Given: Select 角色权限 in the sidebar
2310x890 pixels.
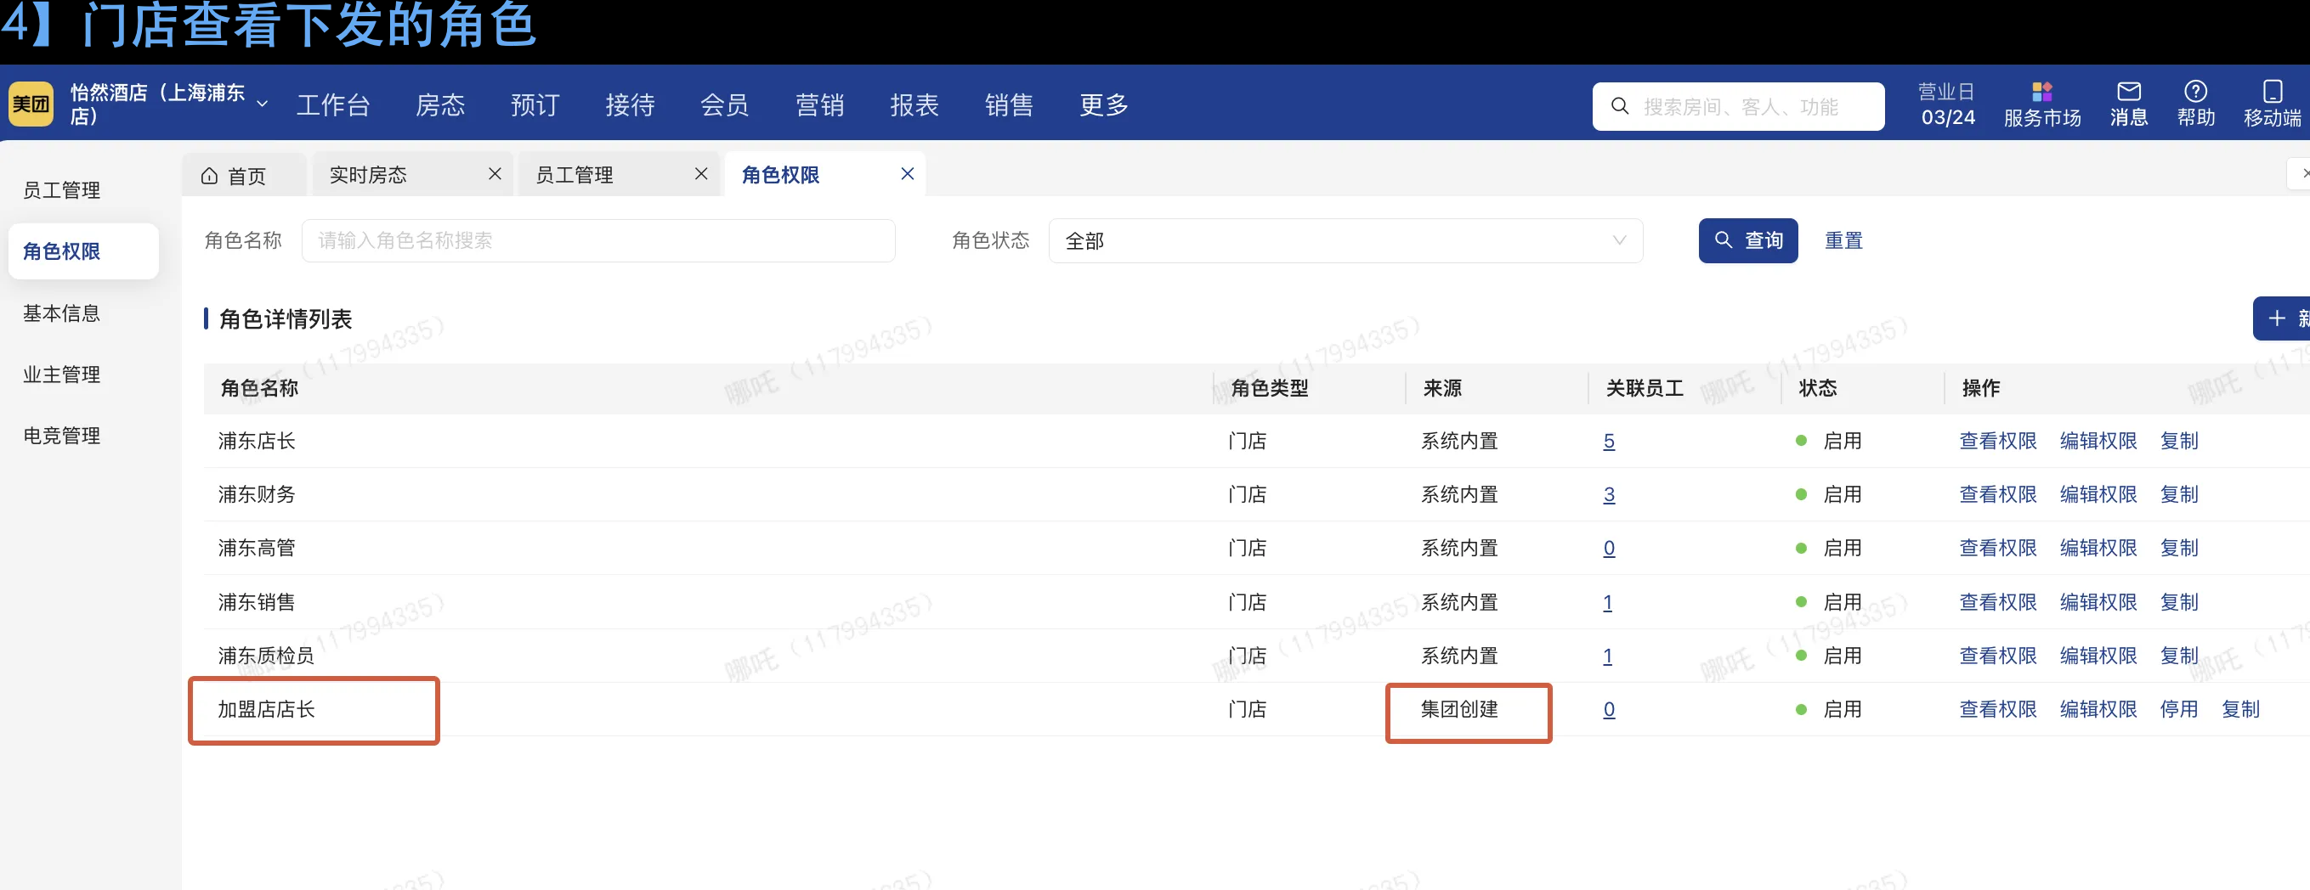Looking at the screenshot, I should pos(83,251).
